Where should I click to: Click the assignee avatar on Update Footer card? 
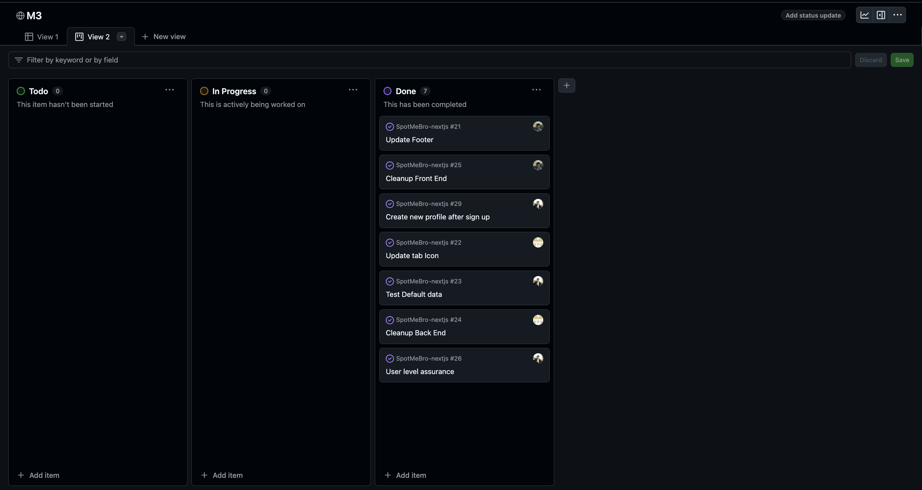pos(538,127)
